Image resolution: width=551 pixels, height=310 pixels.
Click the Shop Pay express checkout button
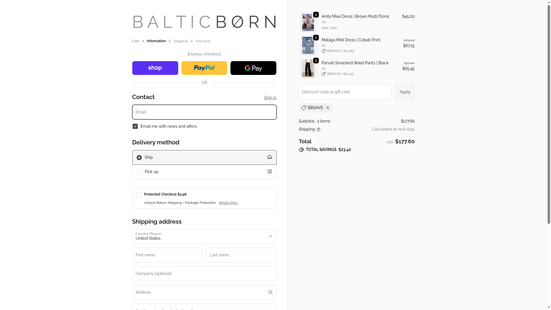155,68
